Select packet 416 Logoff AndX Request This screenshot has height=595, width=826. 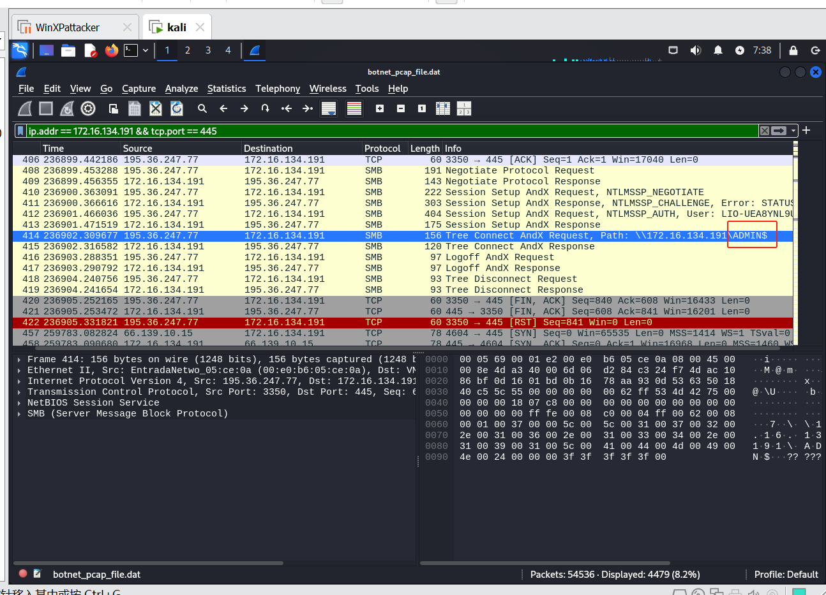(403, 258)
